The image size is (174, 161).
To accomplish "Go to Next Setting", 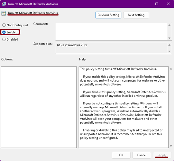I will [136, 15].
